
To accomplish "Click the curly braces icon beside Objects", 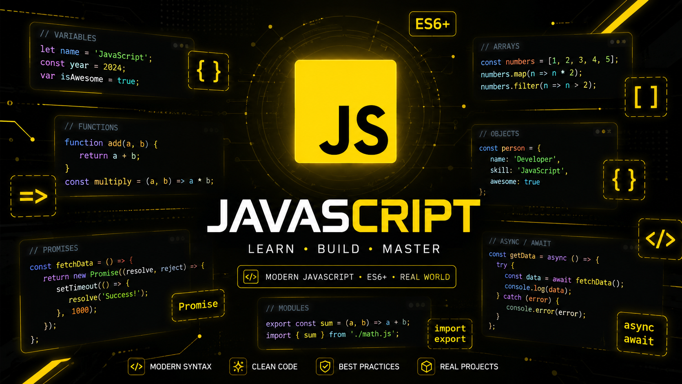I will (x=624, y=180).
